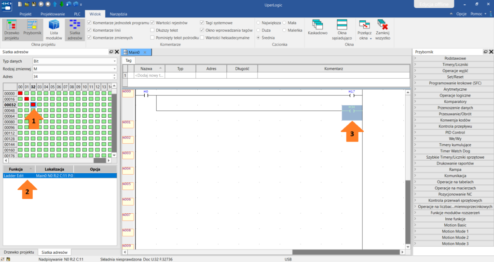494x262 pixels.
Task: Click the Open project folder icon
Action: [x=27, y=4]
